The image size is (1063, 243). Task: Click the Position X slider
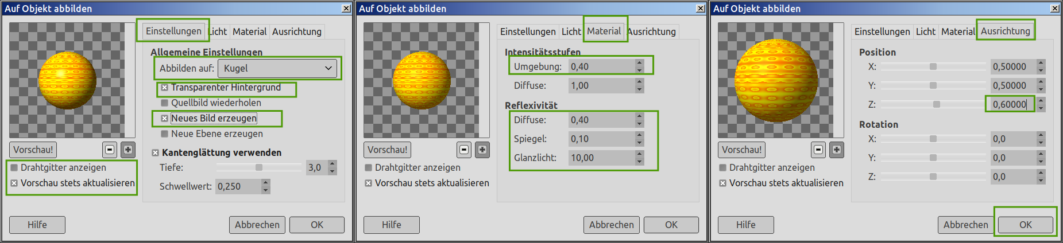933,66
